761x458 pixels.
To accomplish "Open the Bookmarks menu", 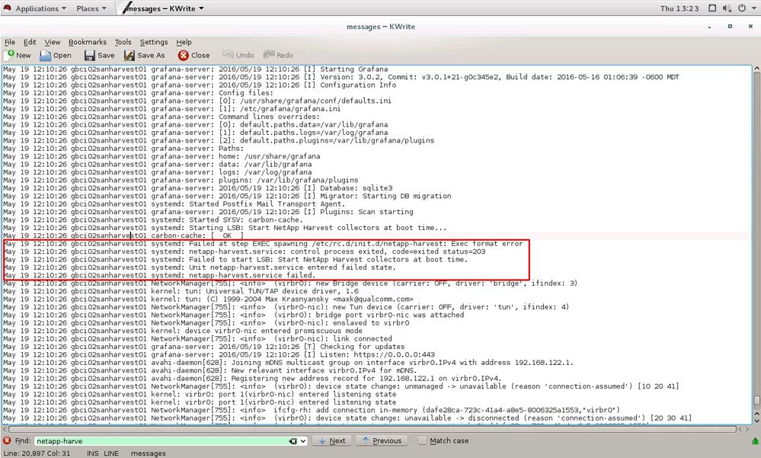I will click(x=88, y=42).
